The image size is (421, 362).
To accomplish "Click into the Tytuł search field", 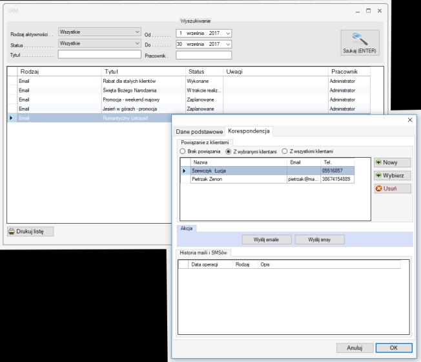I will pos(99,54).
